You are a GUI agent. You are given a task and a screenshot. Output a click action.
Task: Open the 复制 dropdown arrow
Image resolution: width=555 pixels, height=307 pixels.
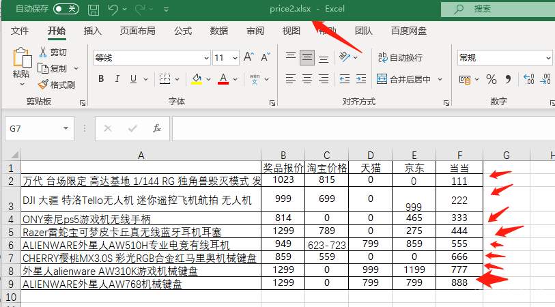[76, 68]
